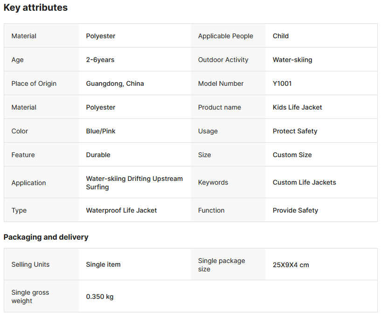This screenshot has width=381, height=318.
Task: Click the Provide Safety function value
Action: pos(295,210)
